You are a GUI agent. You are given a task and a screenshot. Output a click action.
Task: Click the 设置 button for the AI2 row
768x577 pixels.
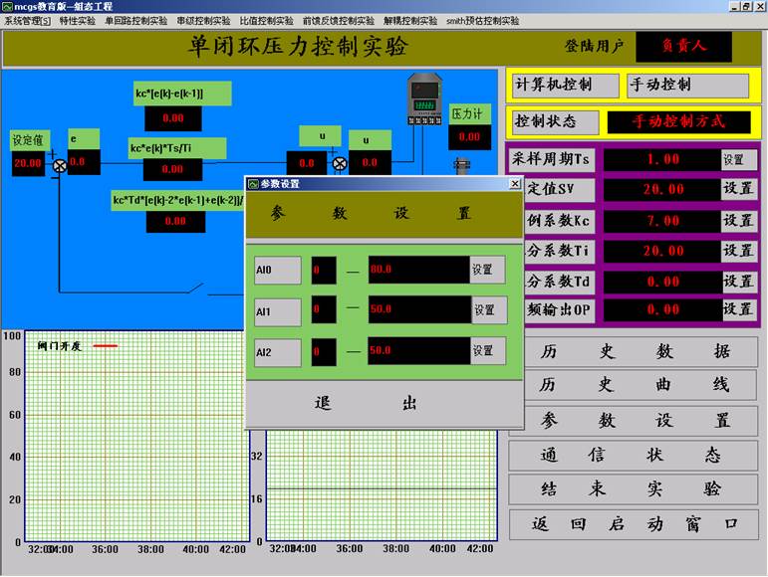click(486, 351)
